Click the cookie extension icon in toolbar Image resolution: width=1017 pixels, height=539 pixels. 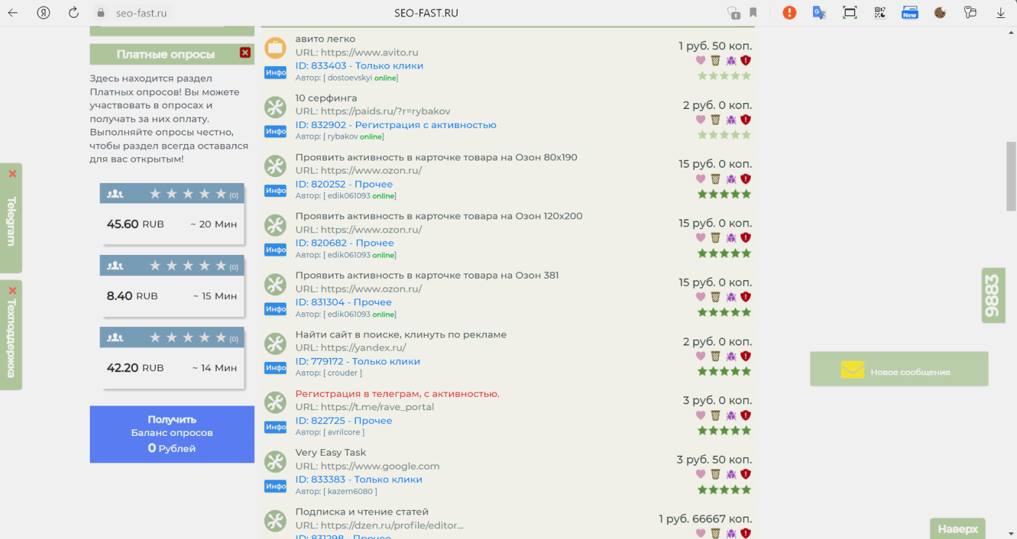coord(940,13)
